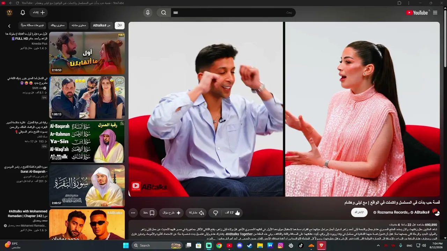Viewport: 447px width, 251px height.
Task: Open the ABtalks Mohamed Ramadan thumbnail
Action: pyautogui.click(x=87, y=225)
